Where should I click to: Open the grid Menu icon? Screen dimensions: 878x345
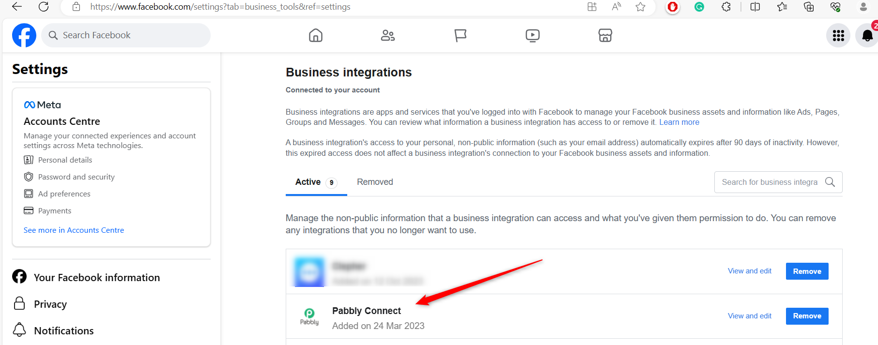click(838, 35)
